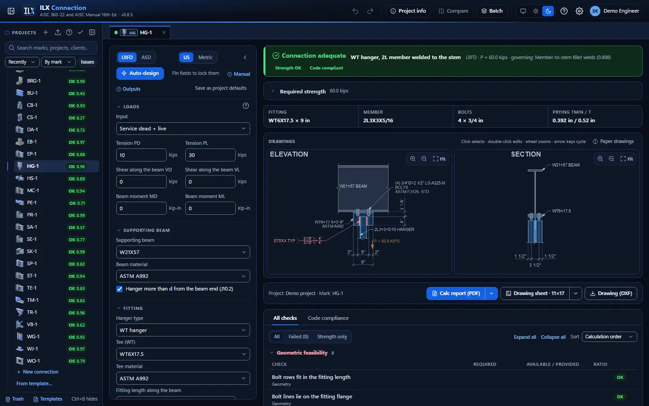Click the ILX logo icon
The image size is (649, 406).
pyautogui.click(x=29, y=11)
